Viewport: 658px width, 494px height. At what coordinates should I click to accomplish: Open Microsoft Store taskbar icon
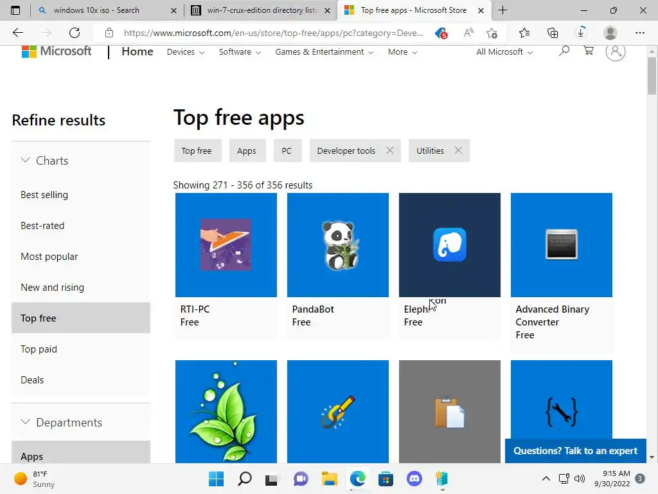click(x=386, y=479)
